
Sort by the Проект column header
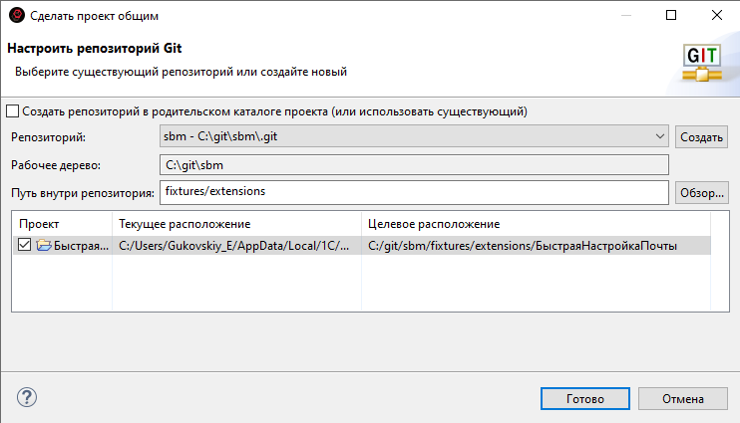click(x=62, y=224)
